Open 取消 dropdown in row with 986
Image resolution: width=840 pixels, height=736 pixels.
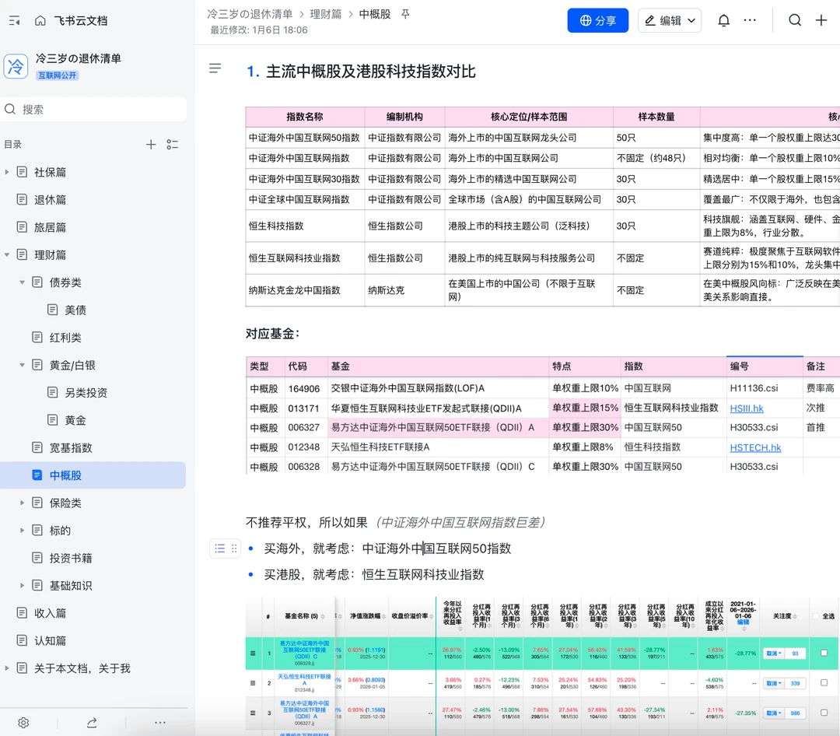(x=774, y=713)
